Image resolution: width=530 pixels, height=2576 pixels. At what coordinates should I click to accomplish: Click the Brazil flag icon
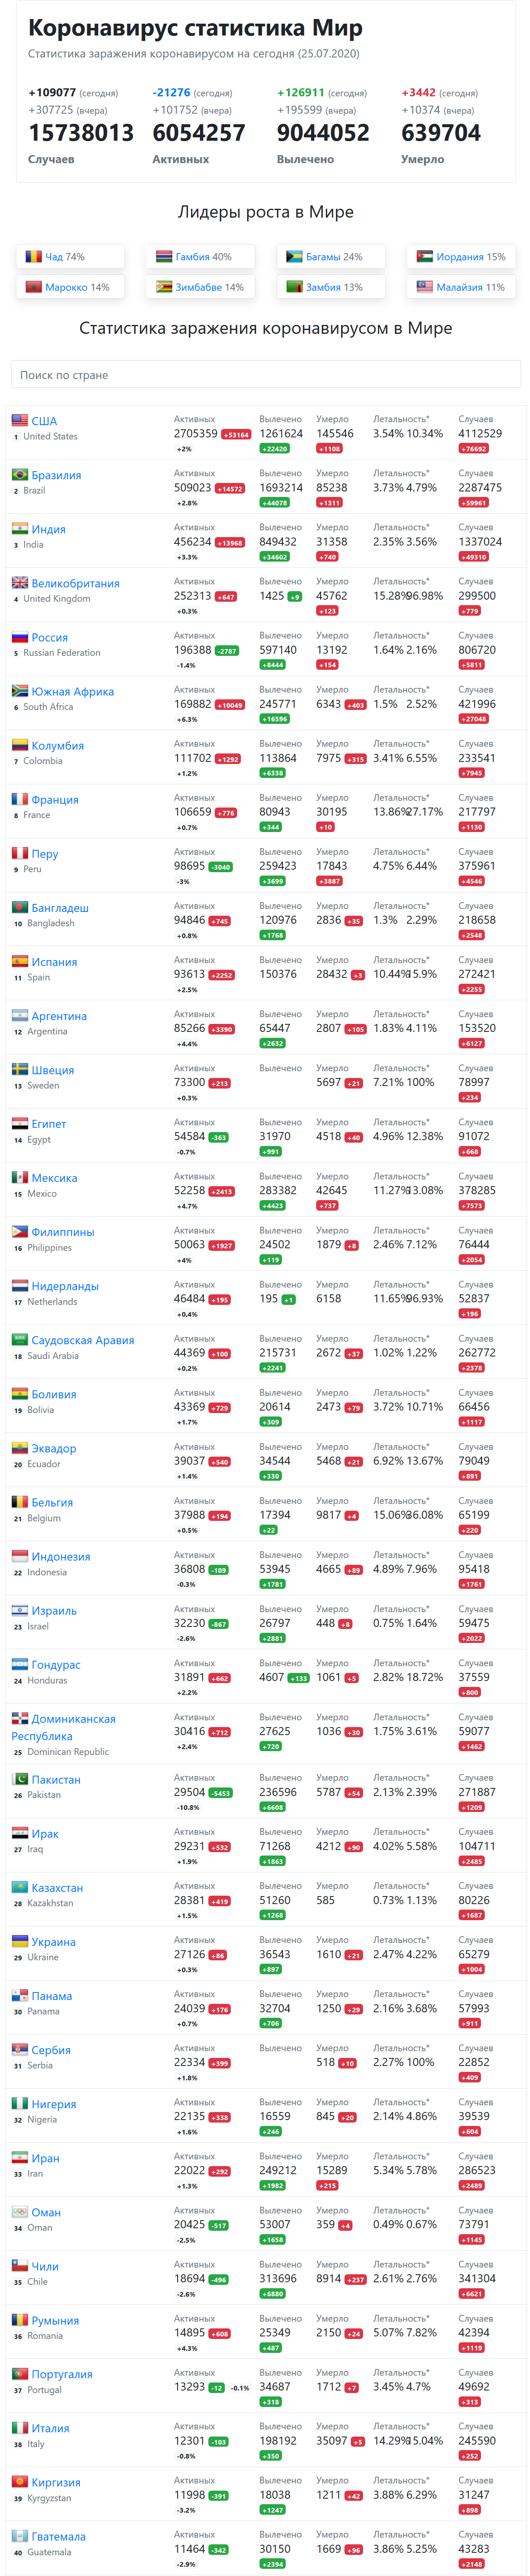[20, 474]
